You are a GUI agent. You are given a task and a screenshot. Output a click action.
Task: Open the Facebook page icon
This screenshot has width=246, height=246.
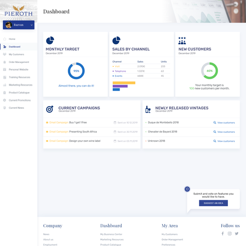tap(223, 234)
